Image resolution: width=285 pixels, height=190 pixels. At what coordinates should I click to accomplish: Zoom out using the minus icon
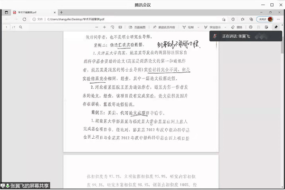tap(97, 27)
